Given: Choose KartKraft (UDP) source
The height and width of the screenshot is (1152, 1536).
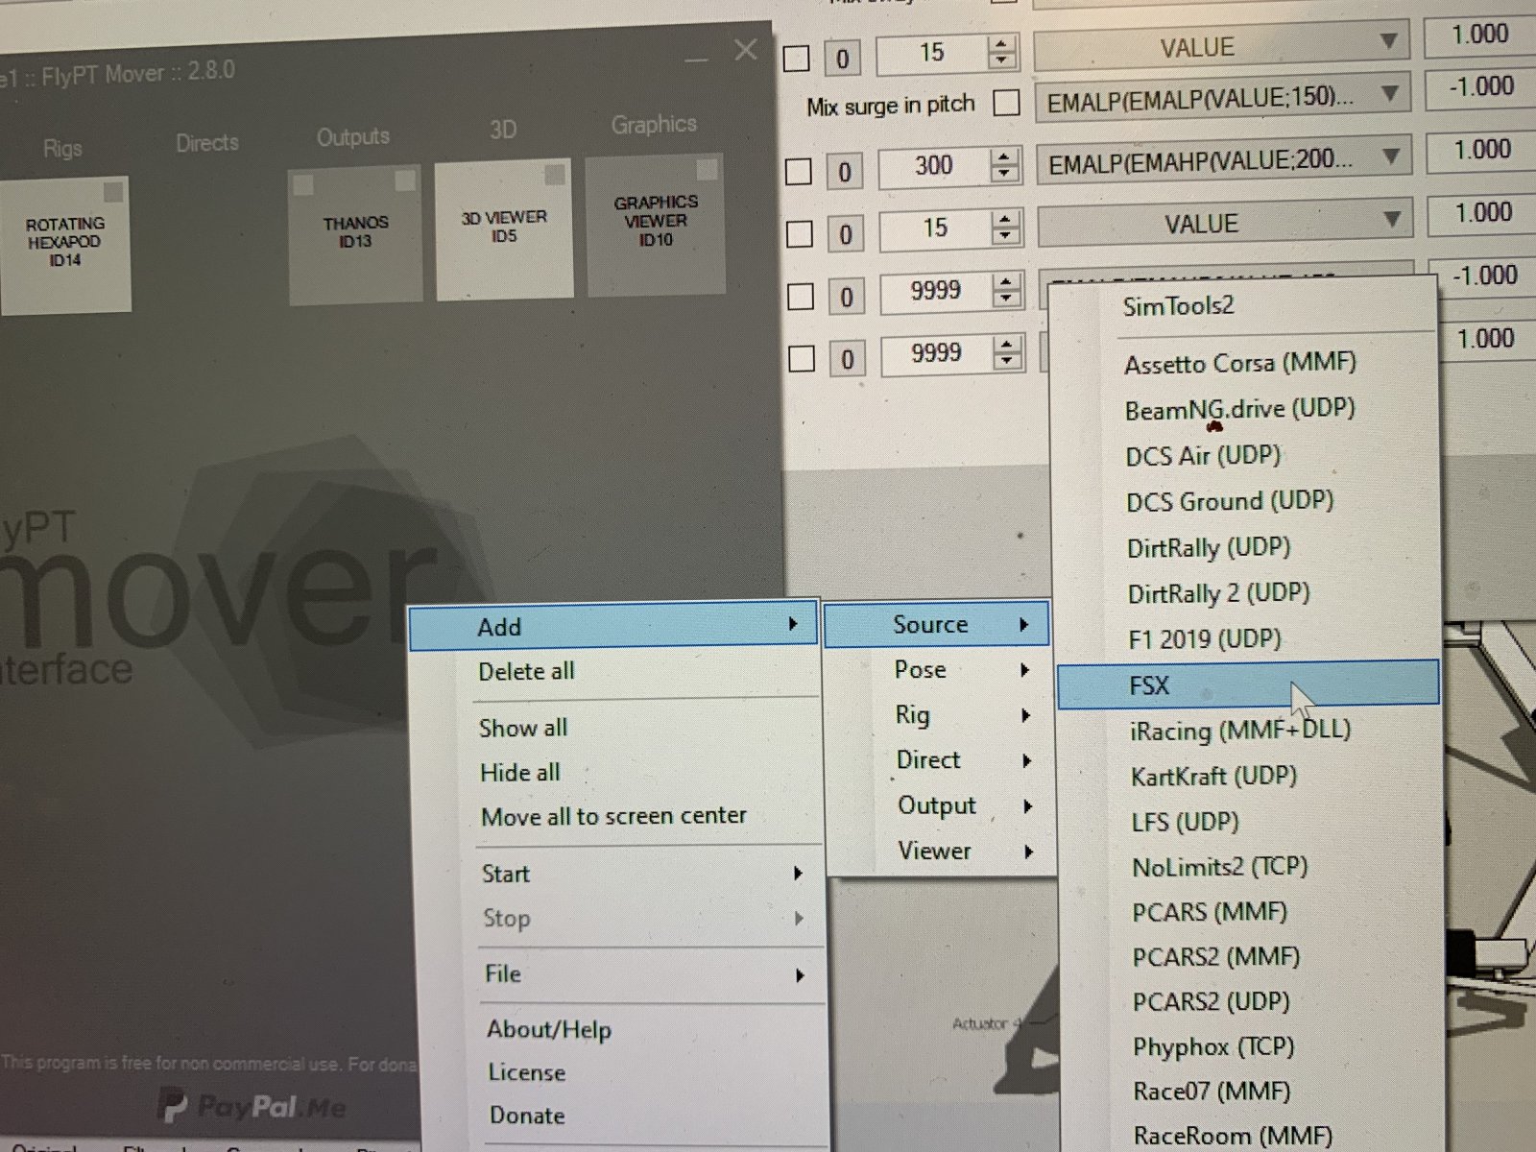Looking at the screenshot, I should 1213,776.
